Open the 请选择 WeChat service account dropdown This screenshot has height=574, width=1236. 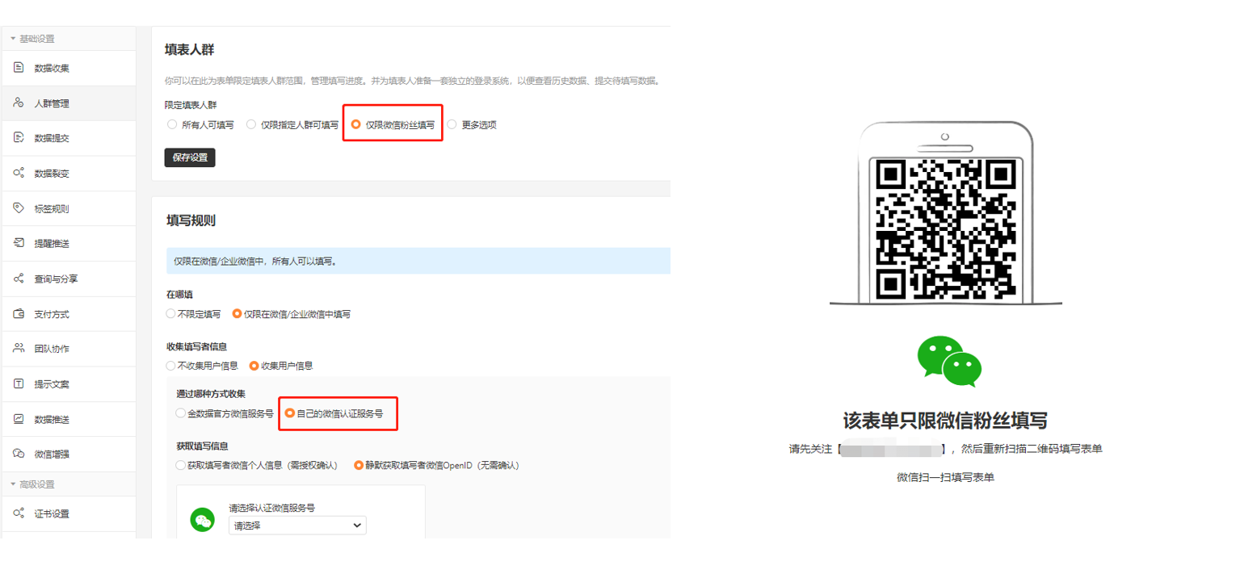297,526
